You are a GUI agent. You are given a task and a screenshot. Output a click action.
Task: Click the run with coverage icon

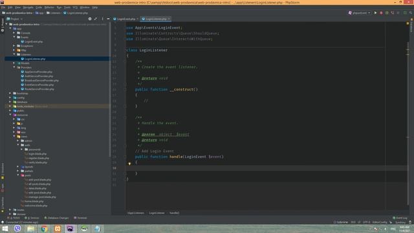[387, 13]
